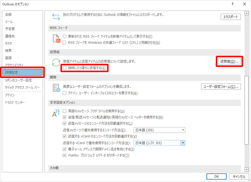This screenshot has width=251, height=182.
Task: Confirm with the OK button
Action: [216, 176]
